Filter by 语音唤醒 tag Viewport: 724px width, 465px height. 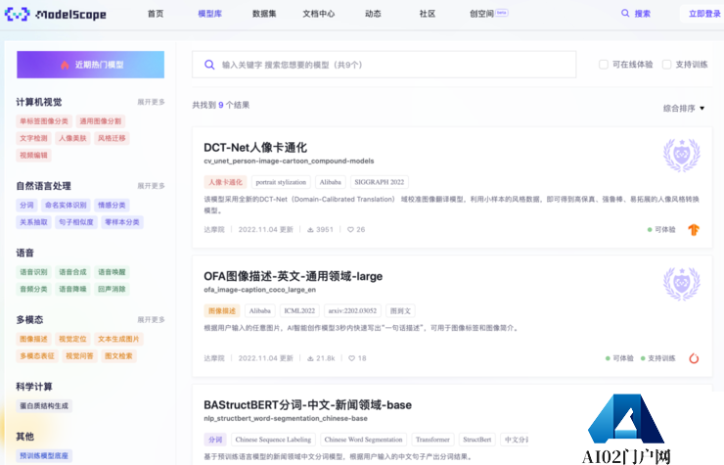112,272
